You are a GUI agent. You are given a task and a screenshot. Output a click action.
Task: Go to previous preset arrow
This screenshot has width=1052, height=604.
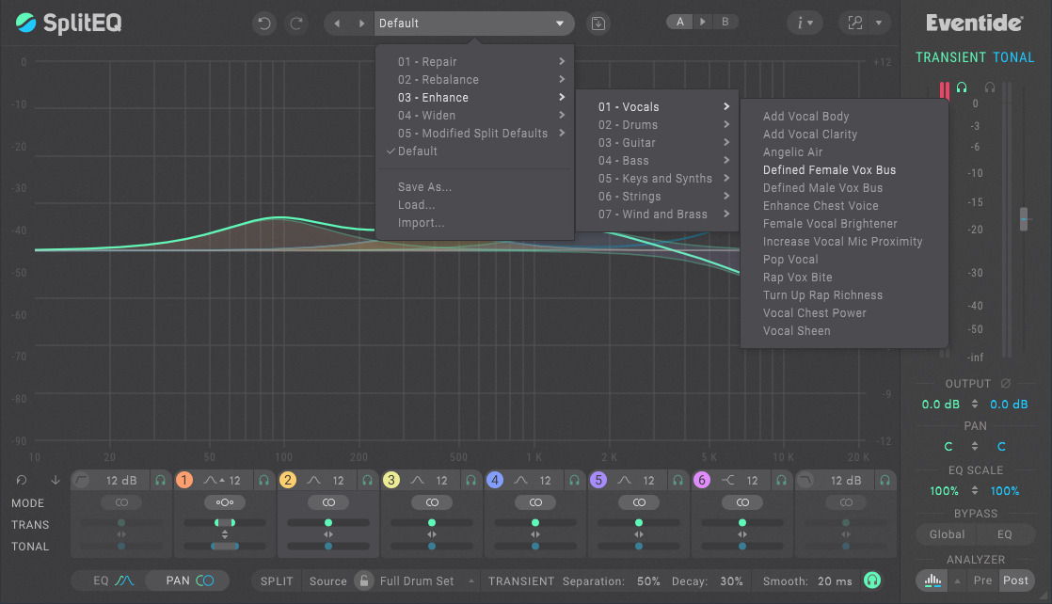(x=337, y=24)
